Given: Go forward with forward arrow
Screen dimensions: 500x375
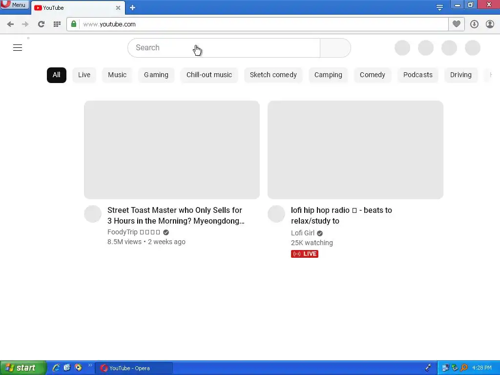Looking at the screenshot, I should 25,24.
